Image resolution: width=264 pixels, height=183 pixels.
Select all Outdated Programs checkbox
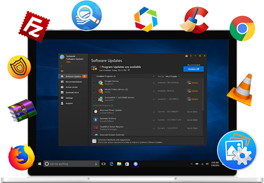tap(94, 77)
